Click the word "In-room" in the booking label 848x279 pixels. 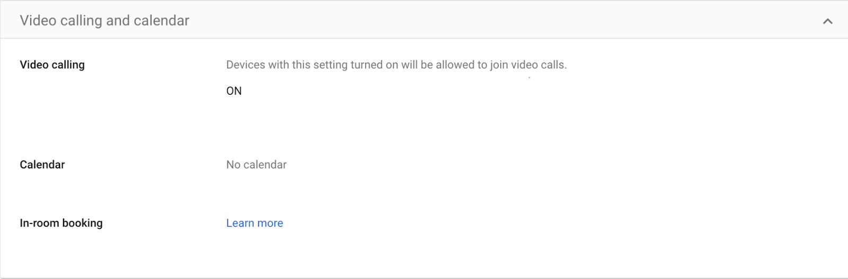[x=39, y=223]
